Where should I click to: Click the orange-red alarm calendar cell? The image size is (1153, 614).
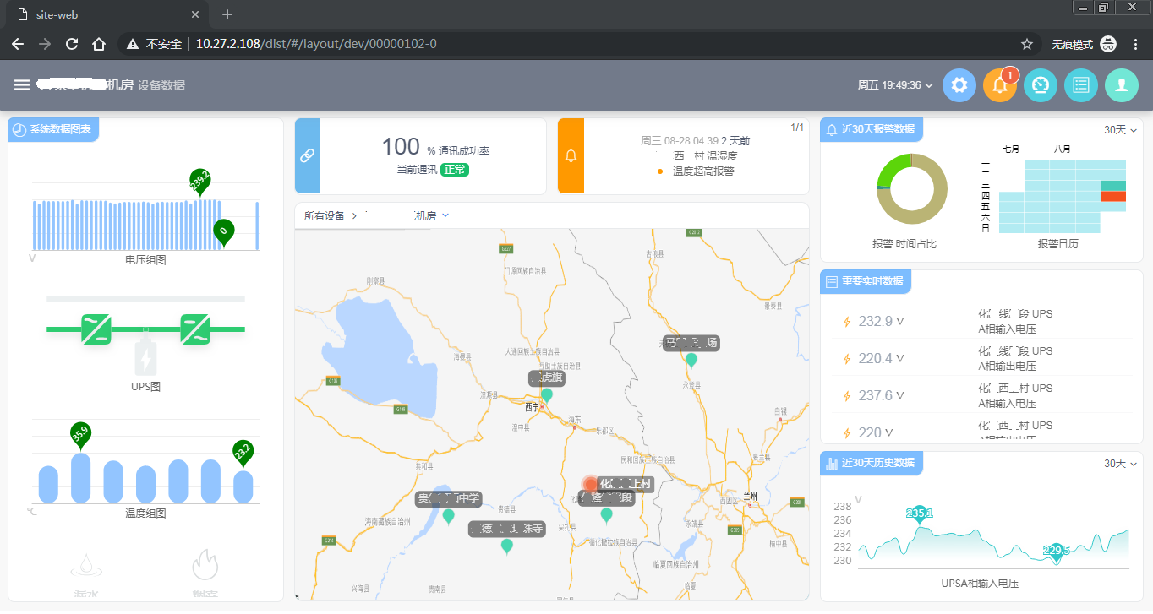(1113, 196)
